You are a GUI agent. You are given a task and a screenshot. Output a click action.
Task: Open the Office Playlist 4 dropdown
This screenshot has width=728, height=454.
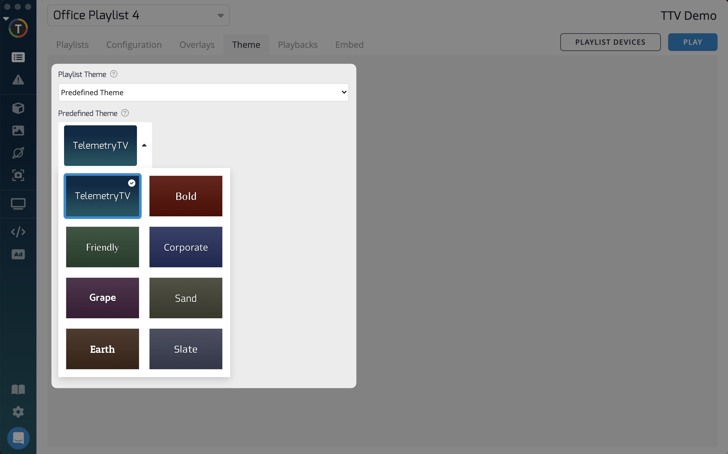click(138, 15)
